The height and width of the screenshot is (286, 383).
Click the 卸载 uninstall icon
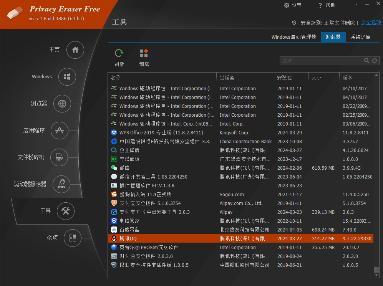click(144, 53)
